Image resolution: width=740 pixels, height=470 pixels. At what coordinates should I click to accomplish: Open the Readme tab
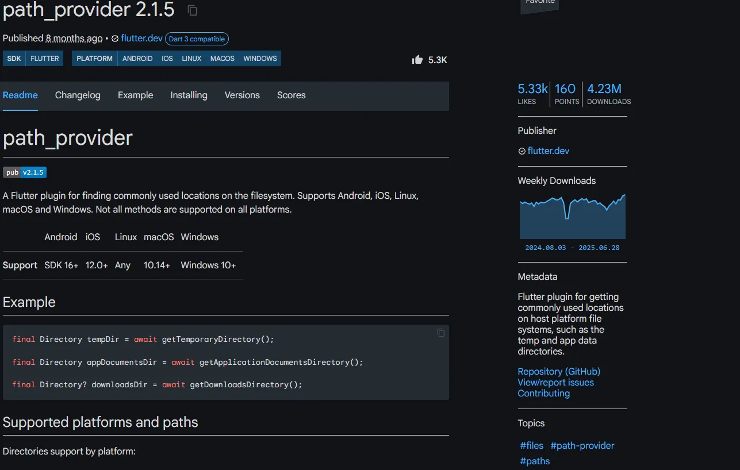[x=20, y=95]
